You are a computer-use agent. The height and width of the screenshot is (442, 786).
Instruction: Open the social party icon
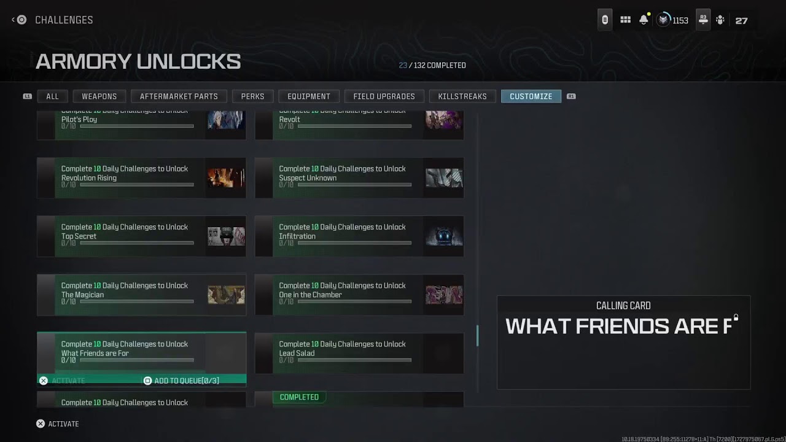(x=720, y=20)
